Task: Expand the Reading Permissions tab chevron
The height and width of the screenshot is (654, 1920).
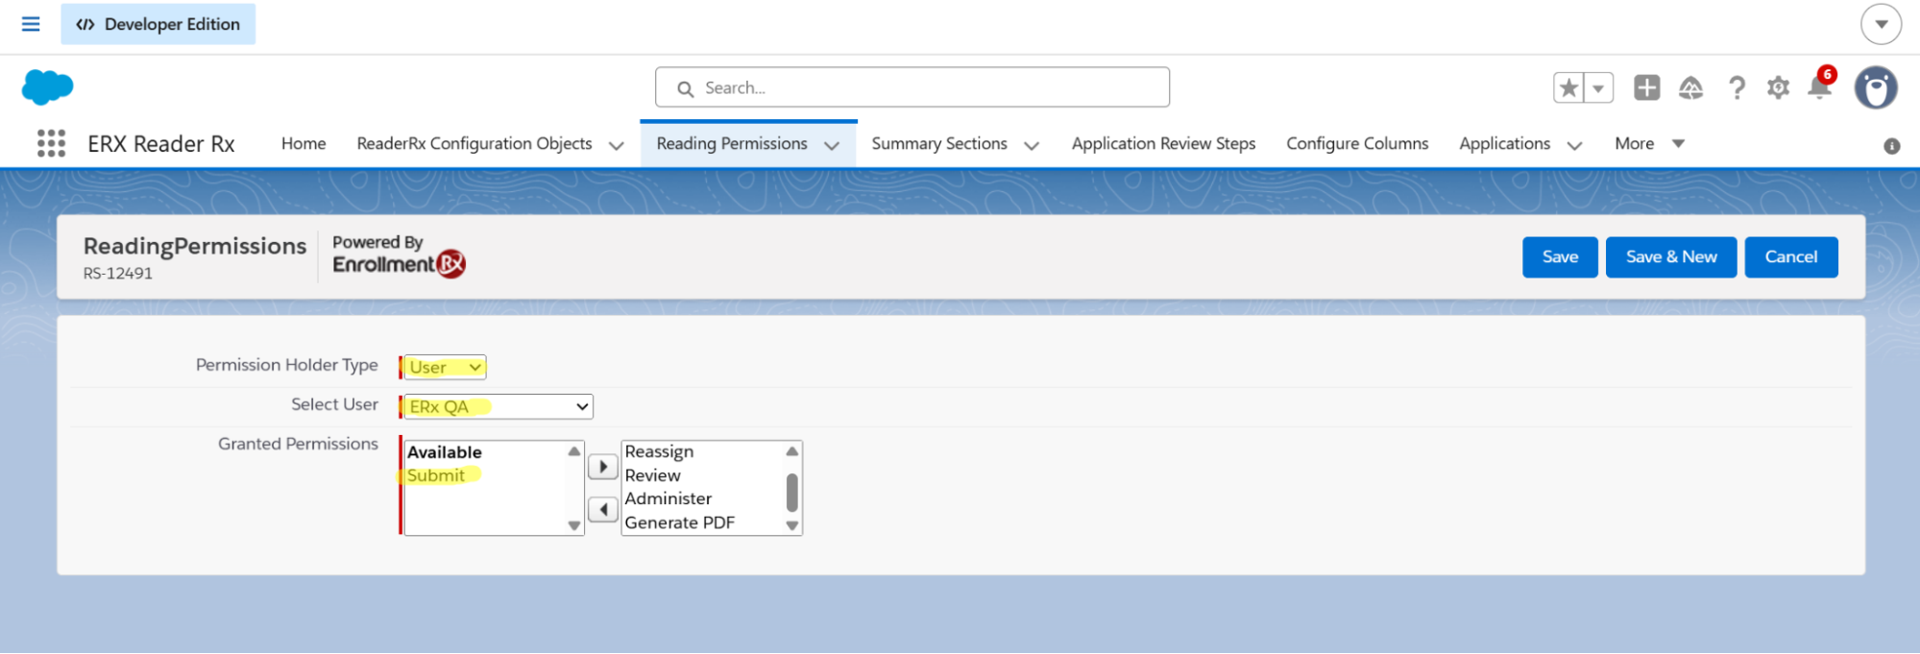Action: click(x=832, y=145)
